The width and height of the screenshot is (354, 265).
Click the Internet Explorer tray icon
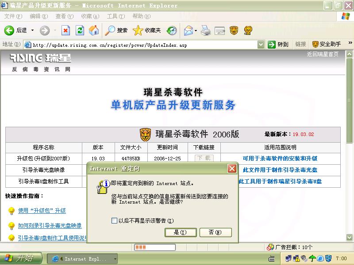point(320,258)
